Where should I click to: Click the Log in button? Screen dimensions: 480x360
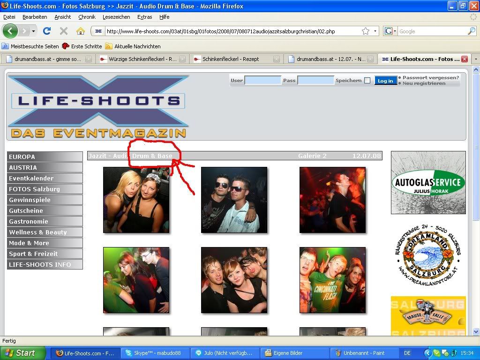click(385, 81)
